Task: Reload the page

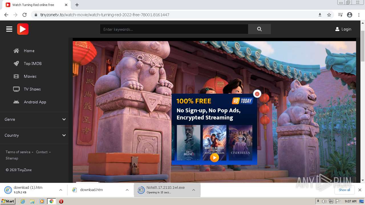Action: click(25, 15)
